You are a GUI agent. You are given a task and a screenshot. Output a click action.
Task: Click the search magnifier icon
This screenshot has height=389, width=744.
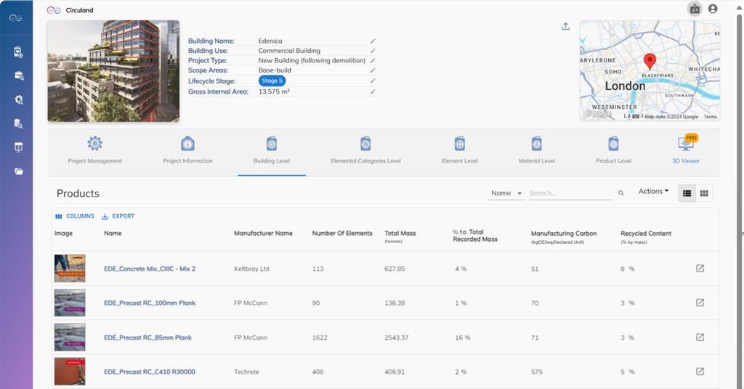click(x=620, y=193)
